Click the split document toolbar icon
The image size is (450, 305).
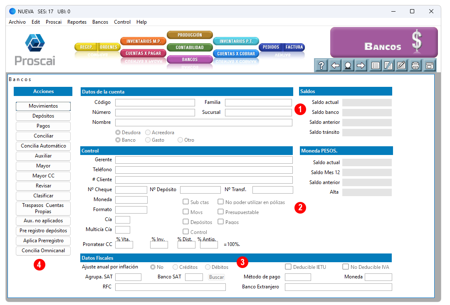click(388, 66)
